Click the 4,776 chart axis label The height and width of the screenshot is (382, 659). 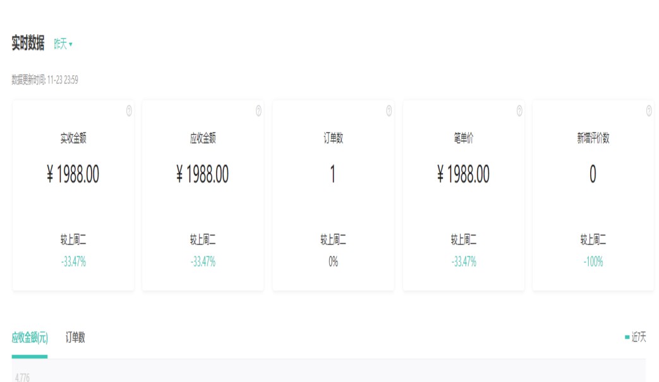click(x=22, y=378)
